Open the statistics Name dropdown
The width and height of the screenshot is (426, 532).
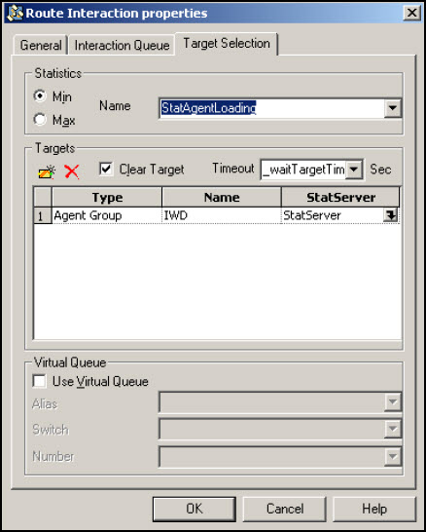coord(393,108)
